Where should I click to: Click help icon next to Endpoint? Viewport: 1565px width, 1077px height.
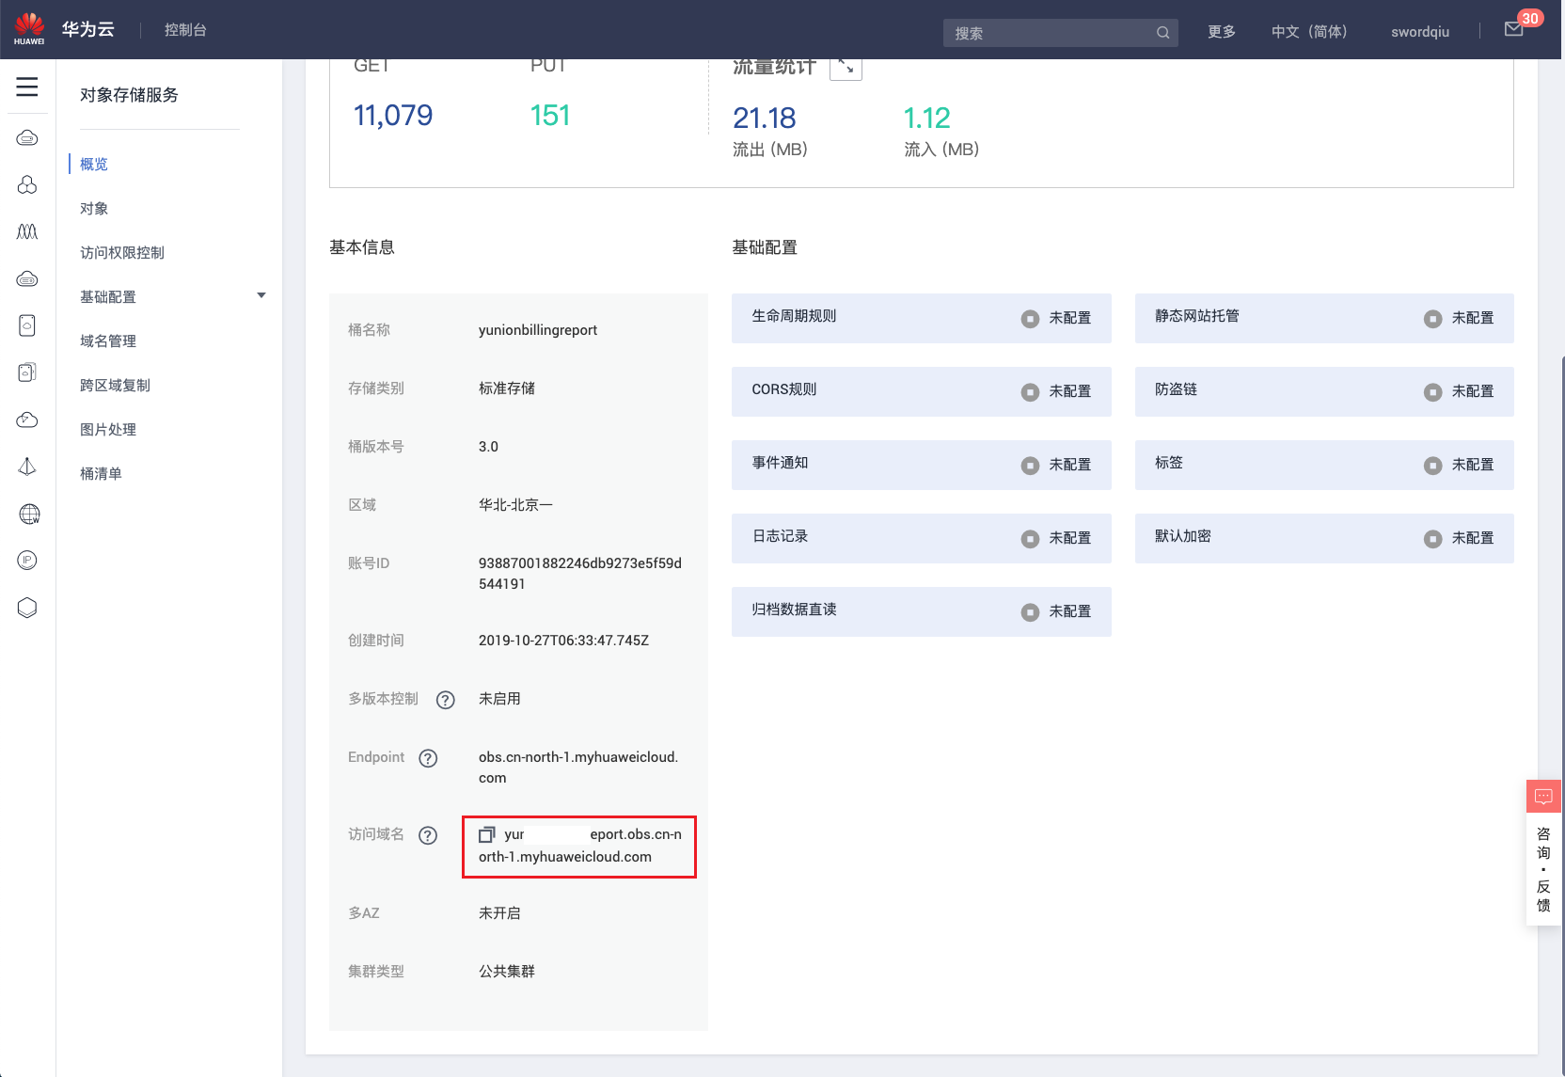tap(428, 758)
